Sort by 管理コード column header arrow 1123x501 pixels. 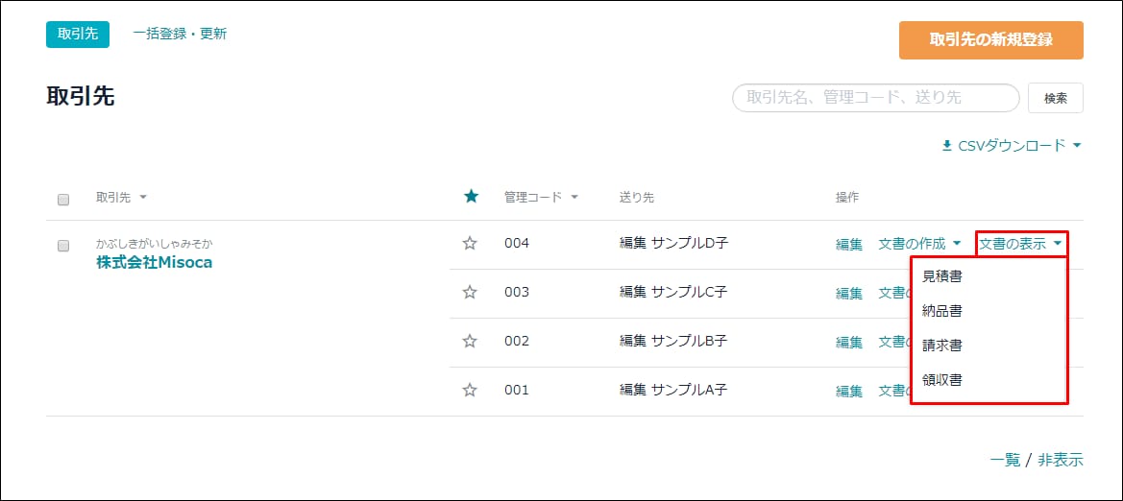[x=574, y=198]
